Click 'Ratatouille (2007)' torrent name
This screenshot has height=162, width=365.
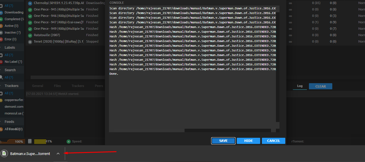tap(47, 35)
